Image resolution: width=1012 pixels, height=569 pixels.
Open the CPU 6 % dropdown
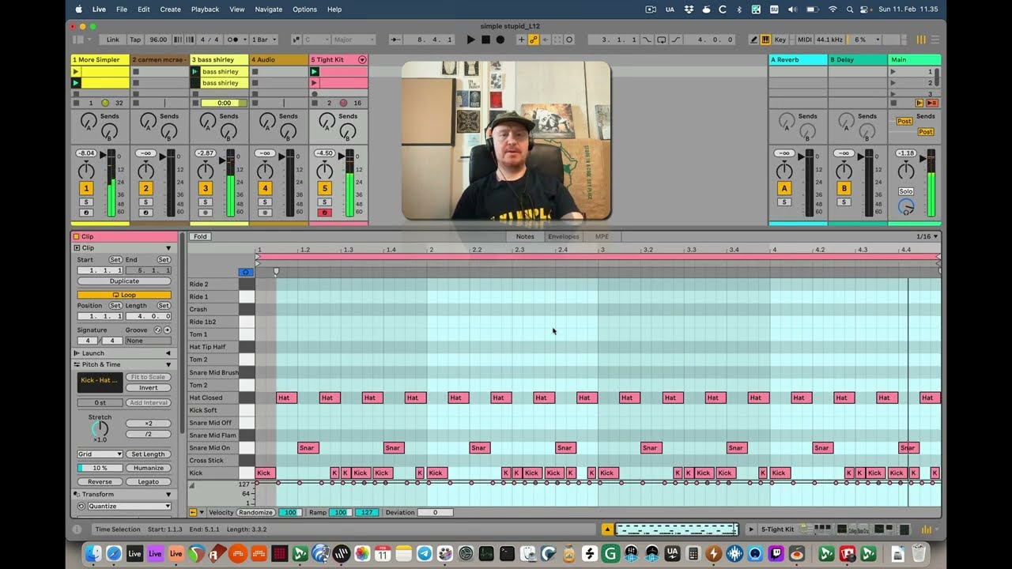863,40
